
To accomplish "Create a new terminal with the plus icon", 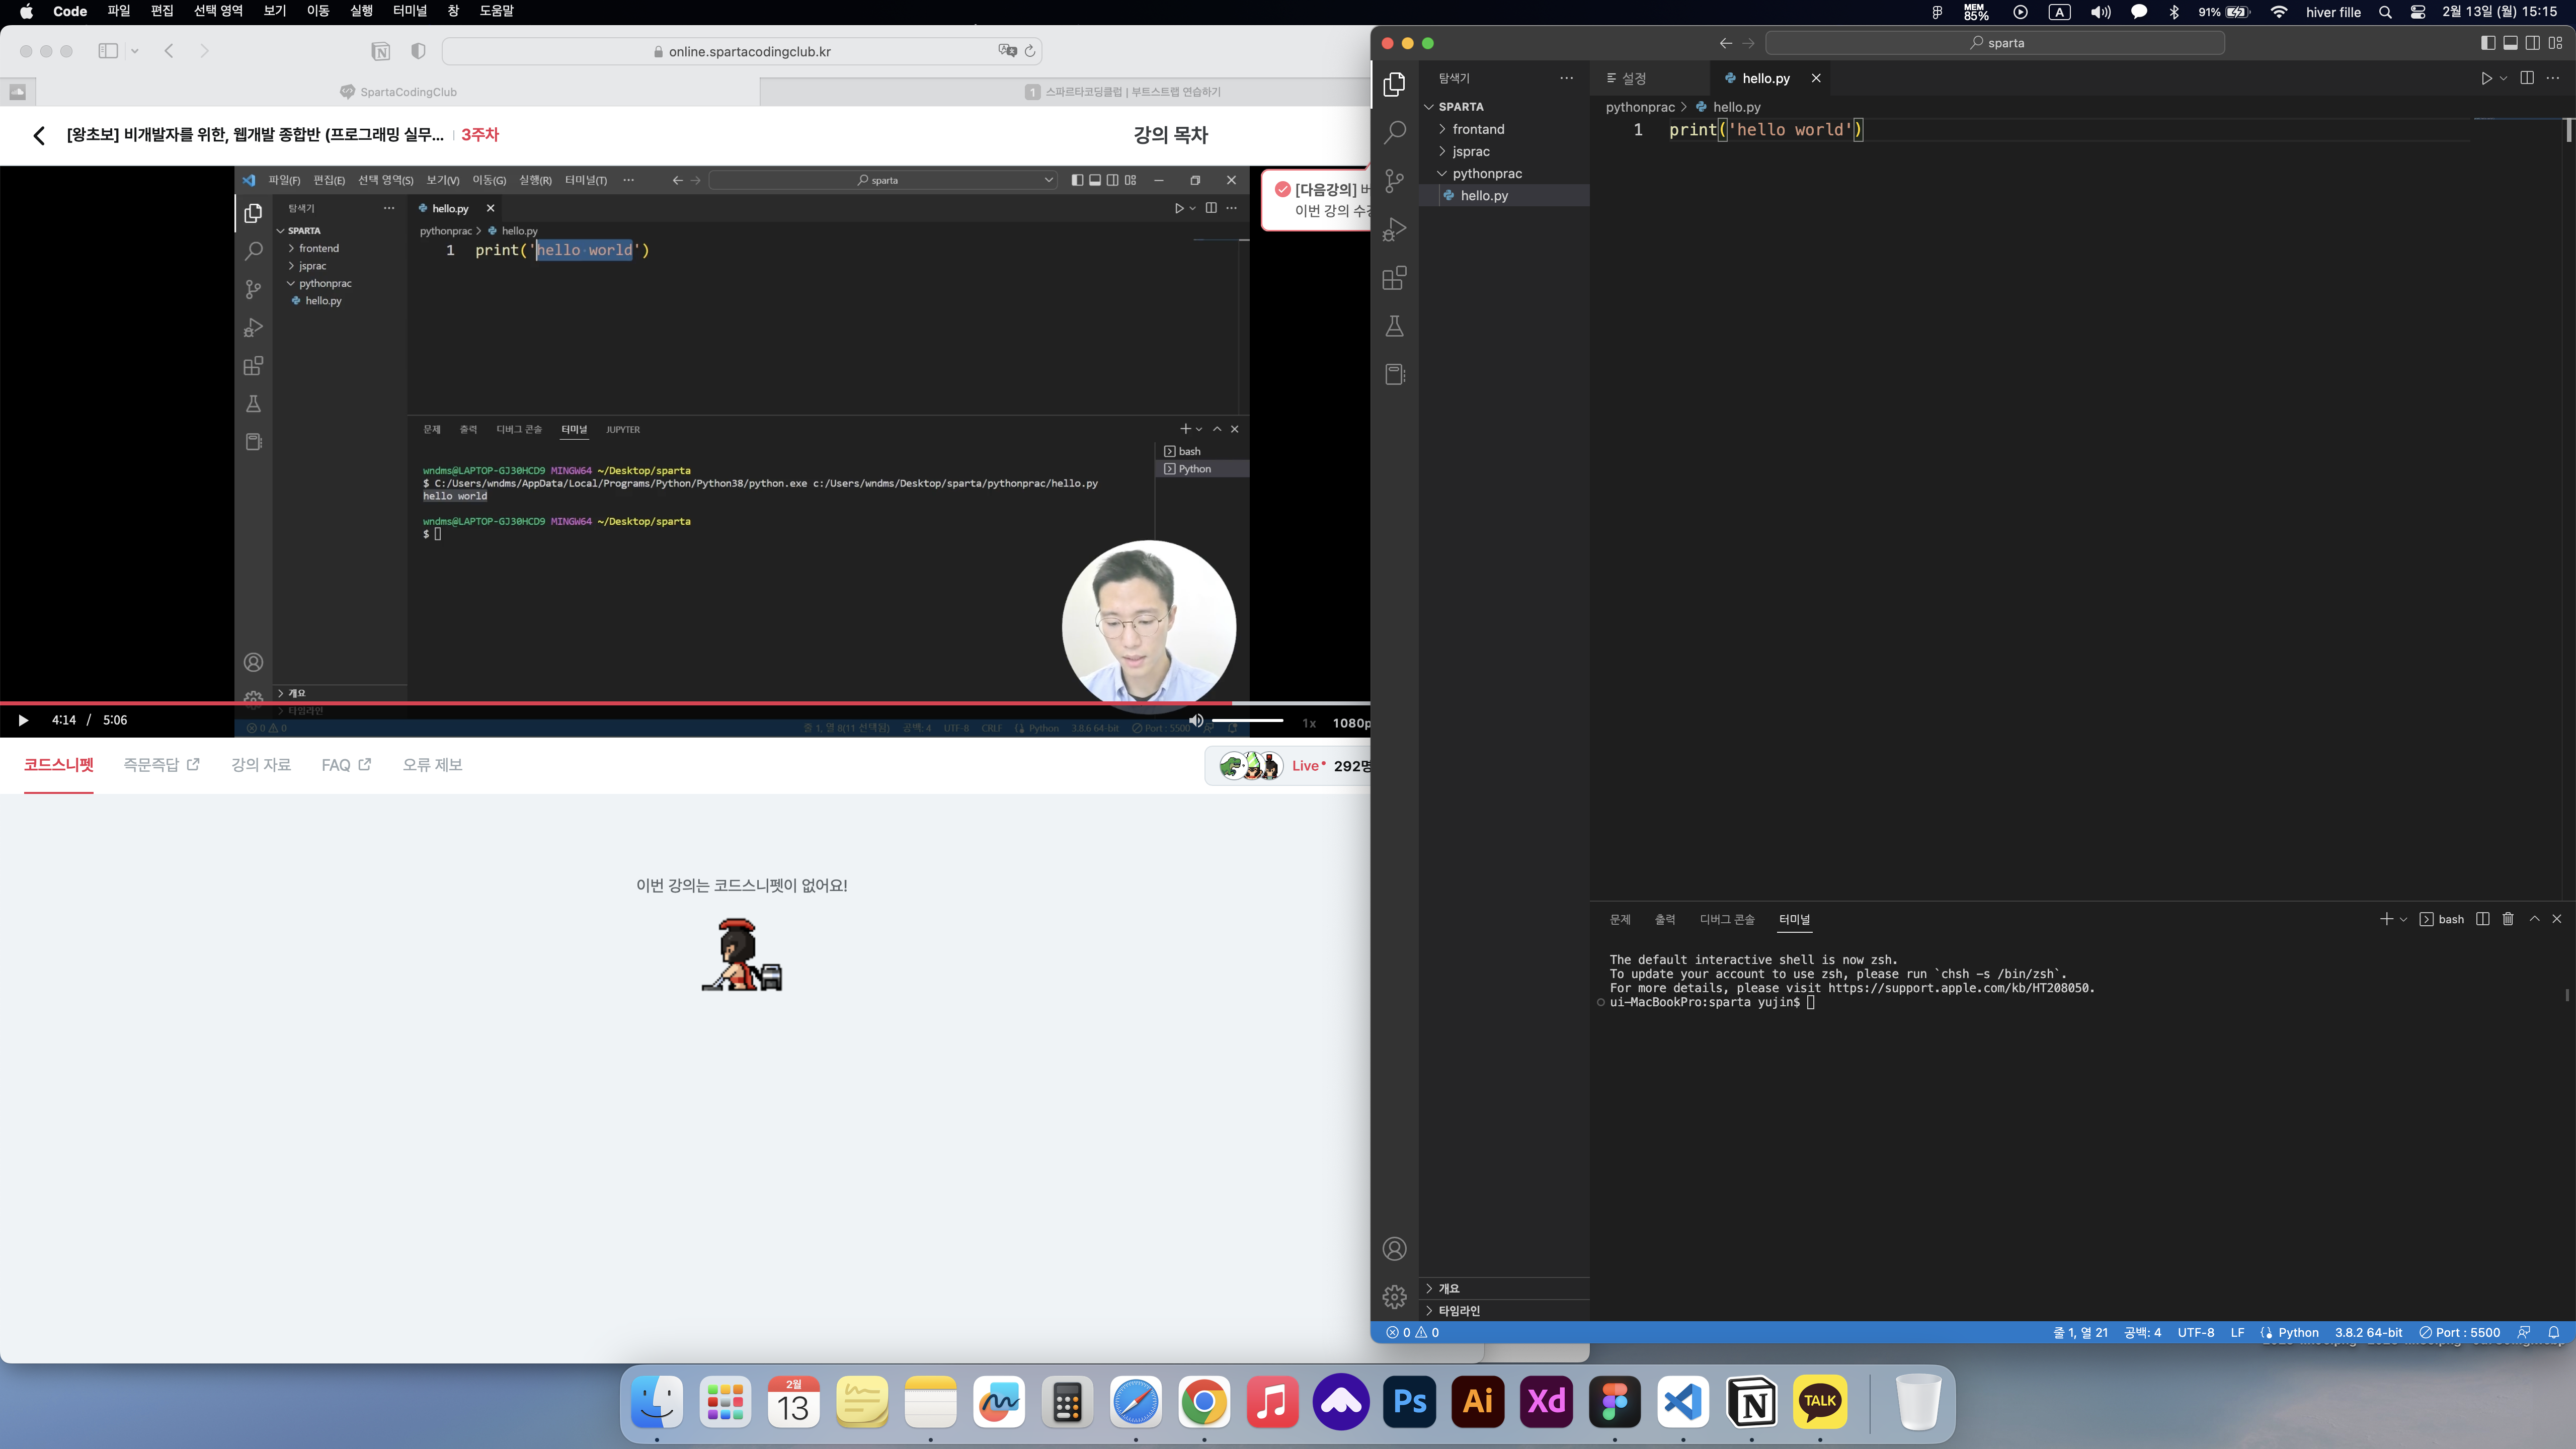I will coord(2386,919).
